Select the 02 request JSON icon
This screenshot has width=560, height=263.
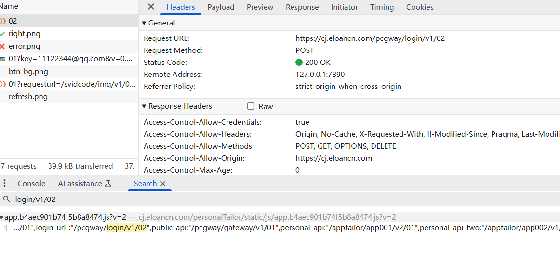click(x=3, y=21)
